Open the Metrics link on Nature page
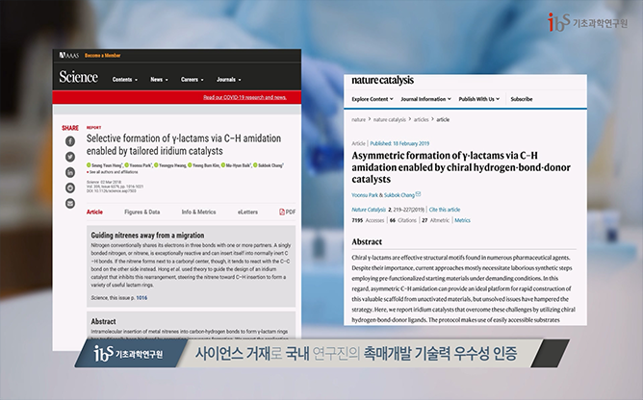643x400 pixels. pyautogui.click(x=462, y=220)
